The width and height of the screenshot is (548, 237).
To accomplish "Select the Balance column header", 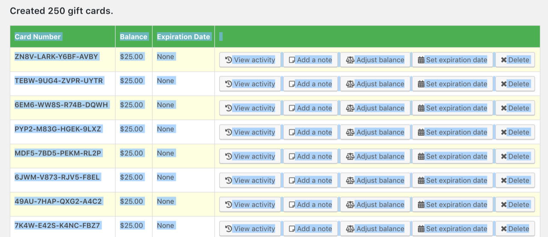I will [134, 37].
